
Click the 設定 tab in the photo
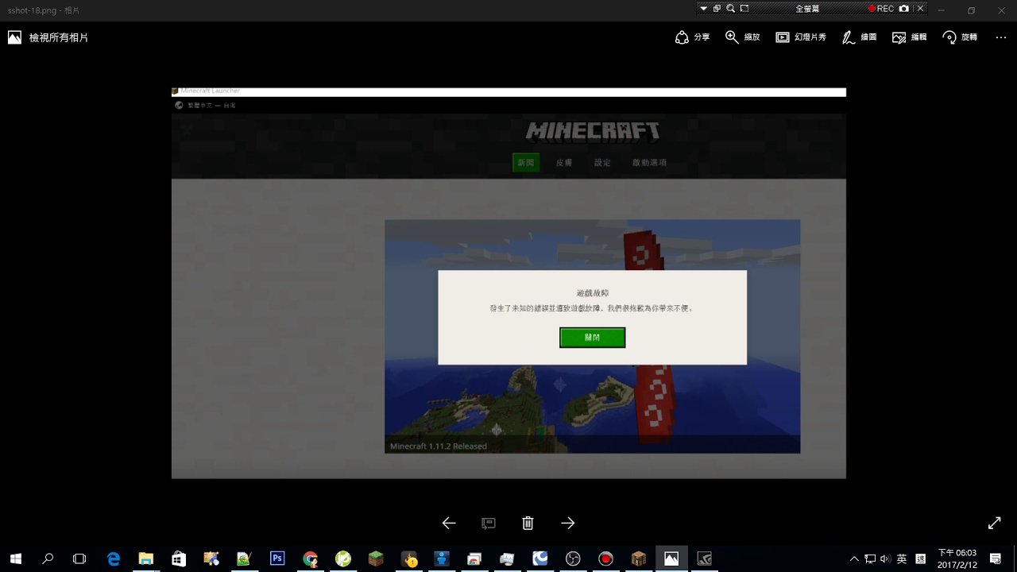602,162
